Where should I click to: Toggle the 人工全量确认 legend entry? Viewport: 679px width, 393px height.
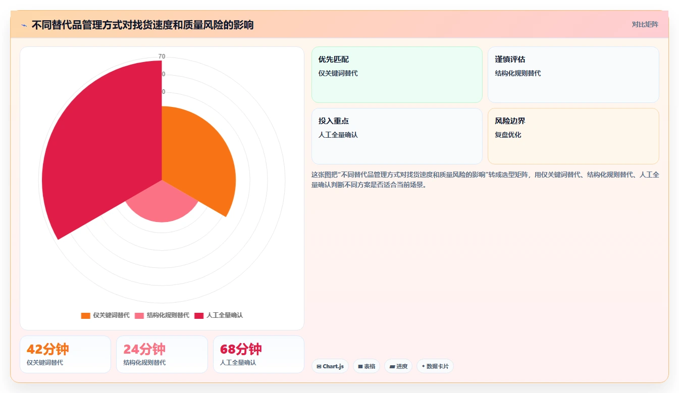219,315
